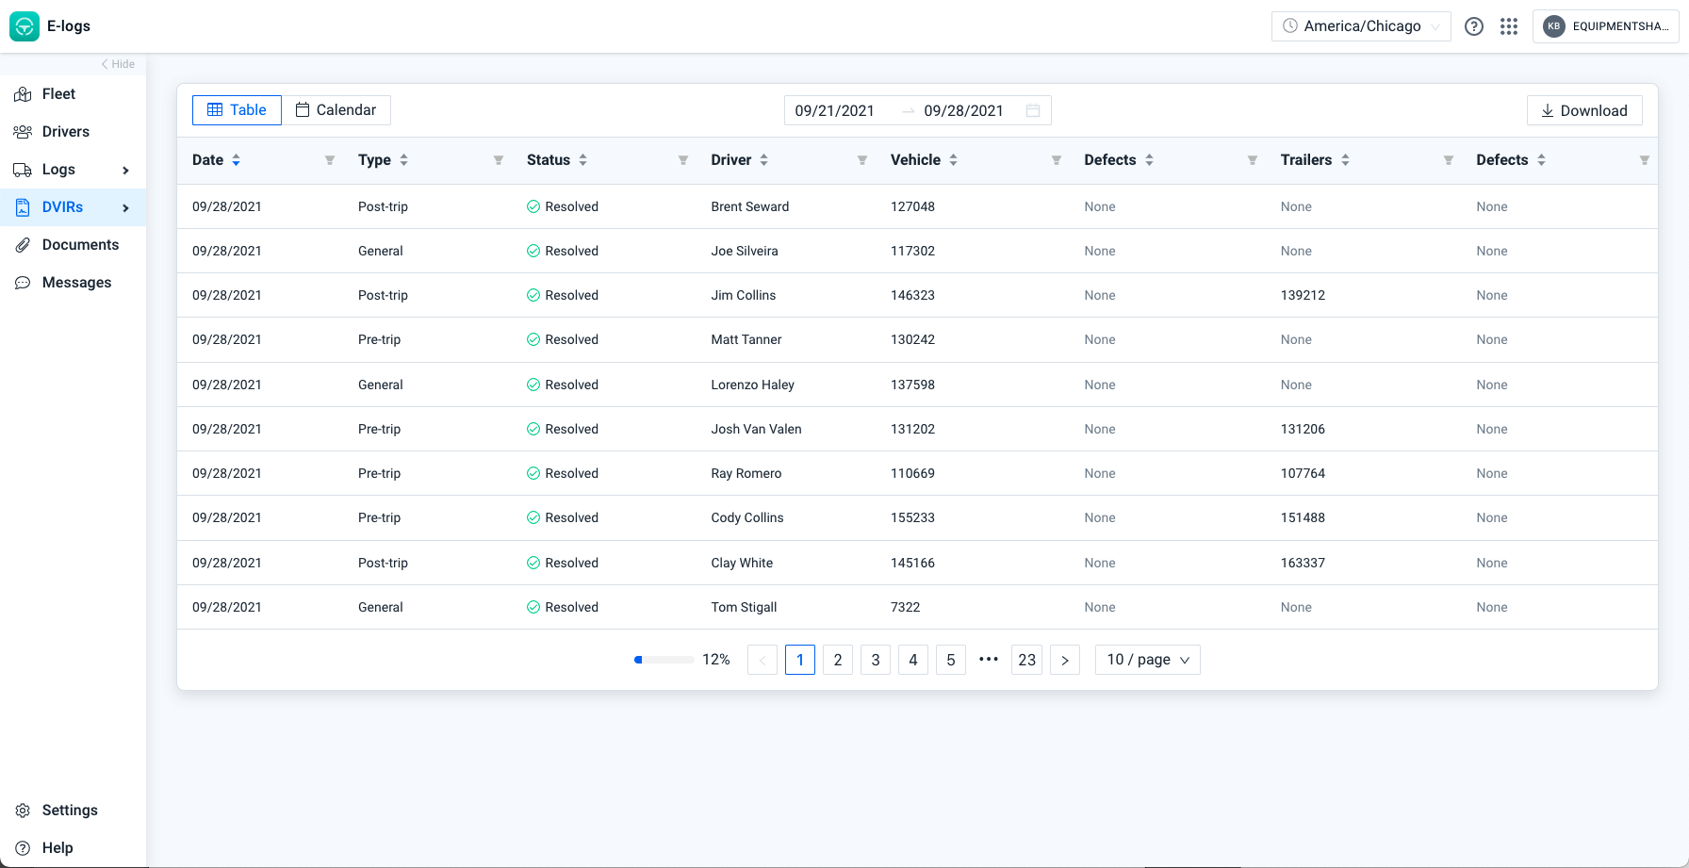Filter the Type column using funnel icon
Viewport: 1689px width, 868px height.
point(499,160)
